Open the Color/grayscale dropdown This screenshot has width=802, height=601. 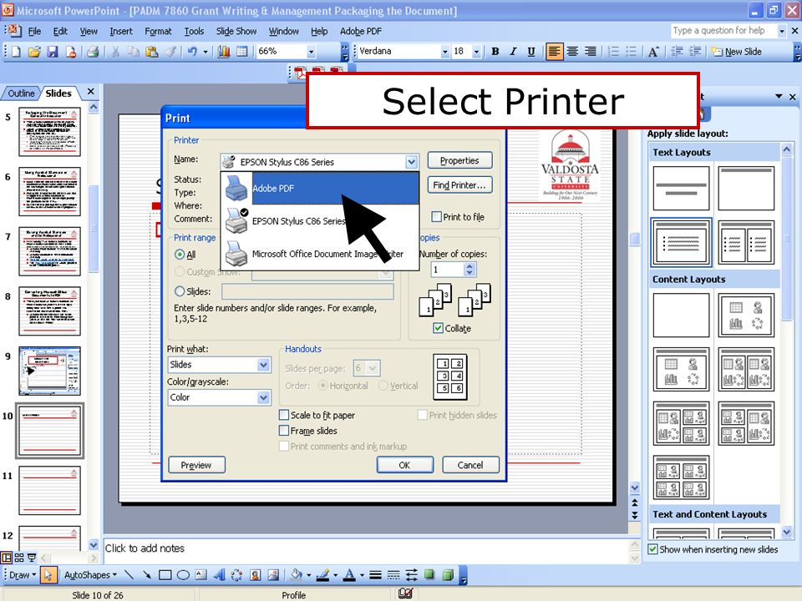pos(263,397)
